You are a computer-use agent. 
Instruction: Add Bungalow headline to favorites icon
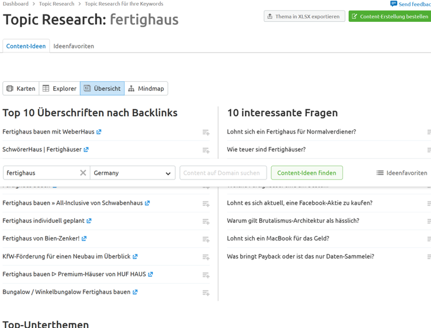point(206,293)
